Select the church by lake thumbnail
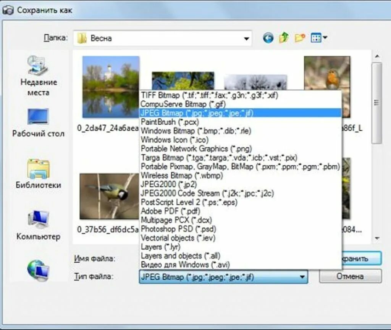391x330 pixels. coord(111,87)
